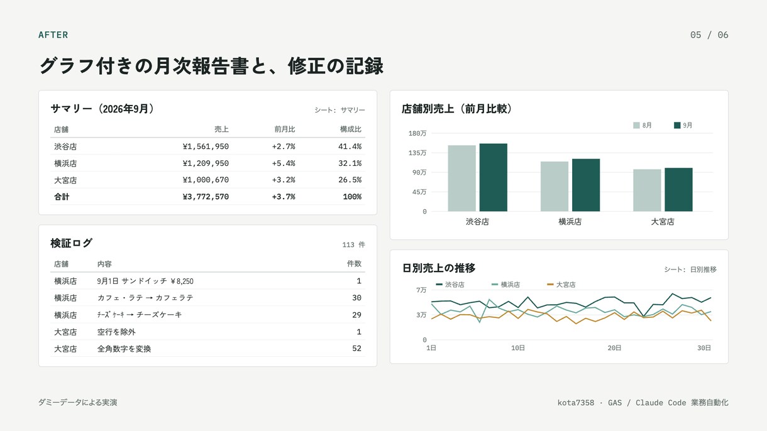Viewport: 767px width, 431px height.
Task: Click the 45万 axis label
Action: [420, 192]
